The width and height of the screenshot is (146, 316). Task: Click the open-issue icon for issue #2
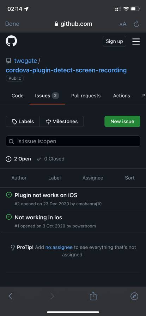coord(9,195)
